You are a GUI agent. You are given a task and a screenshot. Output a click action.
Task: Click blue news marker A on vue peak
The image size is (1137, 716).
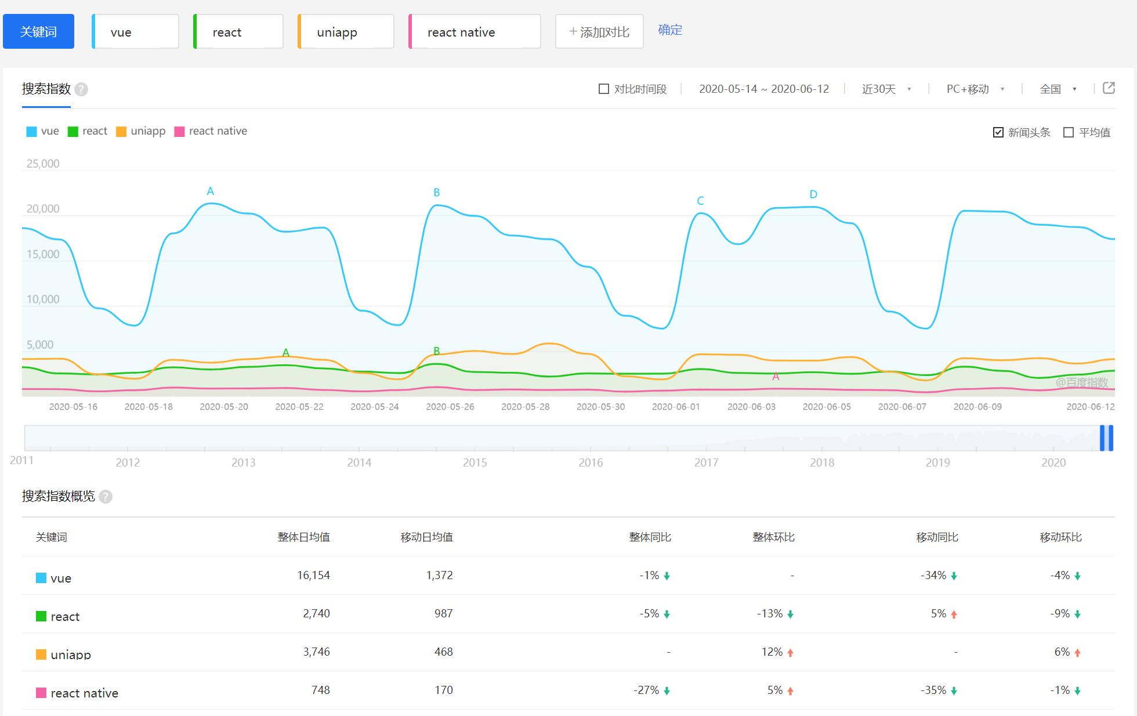click(211, 191)
